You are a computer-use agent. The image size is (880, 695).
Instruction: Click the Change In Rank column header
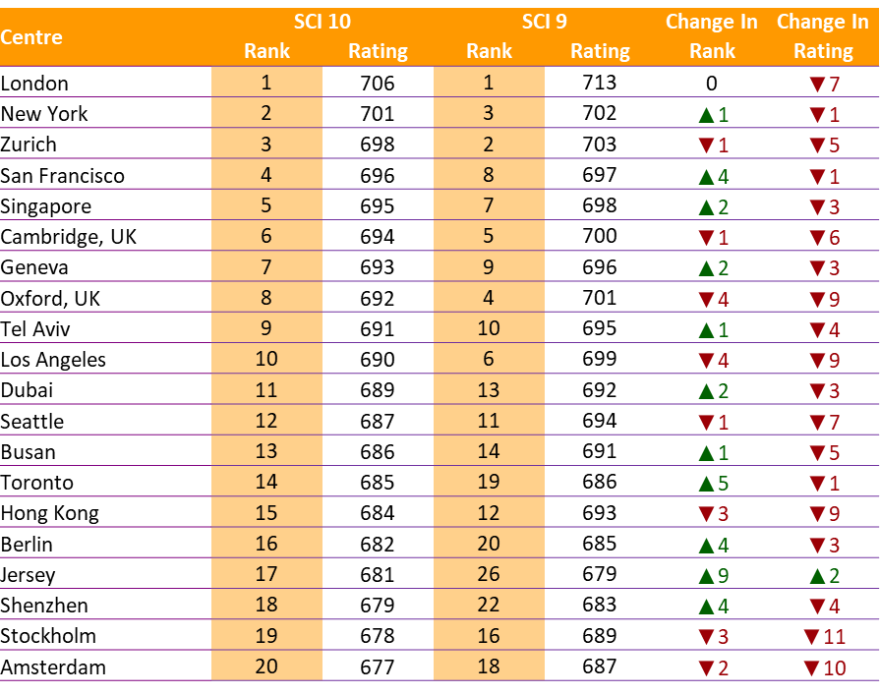(x=712, y=36)
